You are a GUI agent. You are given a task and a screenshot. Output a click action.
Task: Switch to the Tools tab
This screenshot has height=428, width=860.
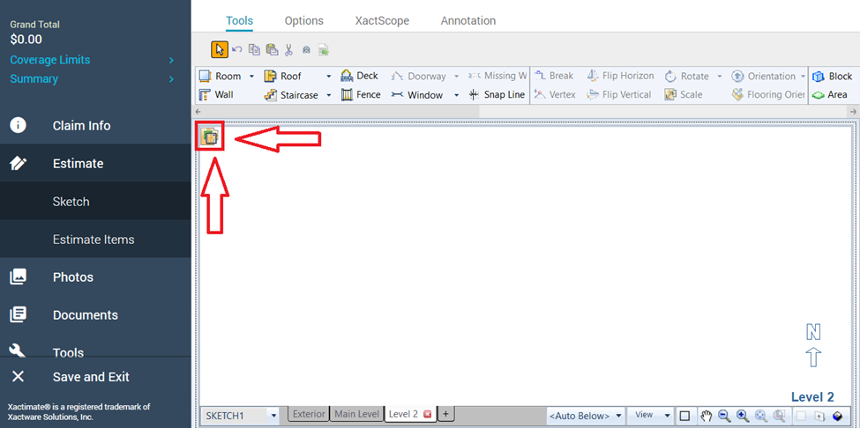(x=239, y=21)
